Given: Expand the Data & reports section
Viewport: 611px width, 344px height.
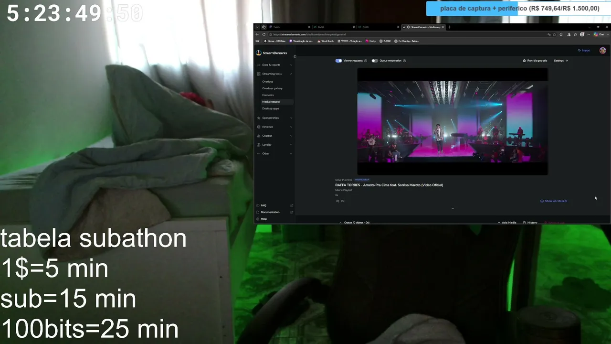Looking at the screenshot, I should (274, 65).
